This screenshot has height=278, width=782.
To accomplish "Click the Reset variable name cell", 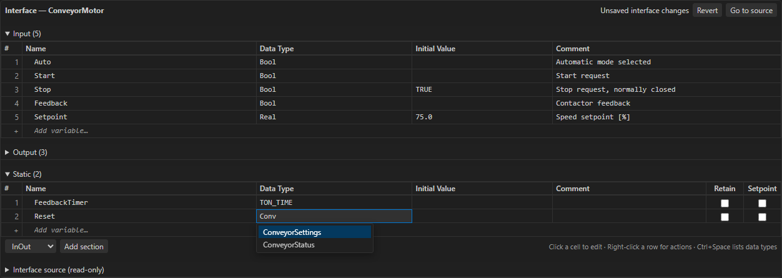I will [139, 216].
